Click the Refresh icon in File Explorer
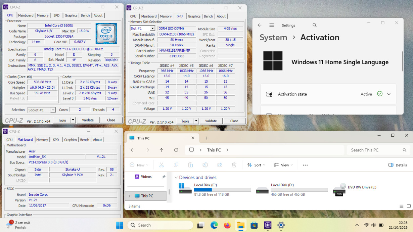Viewport: 413px width, 232px height. click(x=176, y=150)
